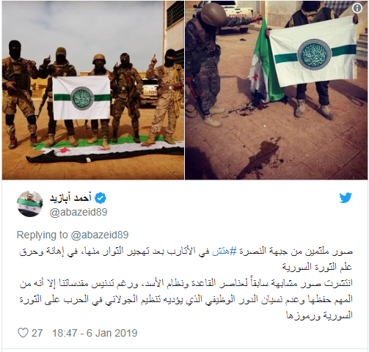Click the author display name in Arabic

[x=70, y=197]
